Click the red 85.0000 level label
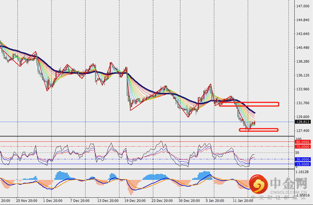This screenshot has height=205, width=313. (303, 142)
